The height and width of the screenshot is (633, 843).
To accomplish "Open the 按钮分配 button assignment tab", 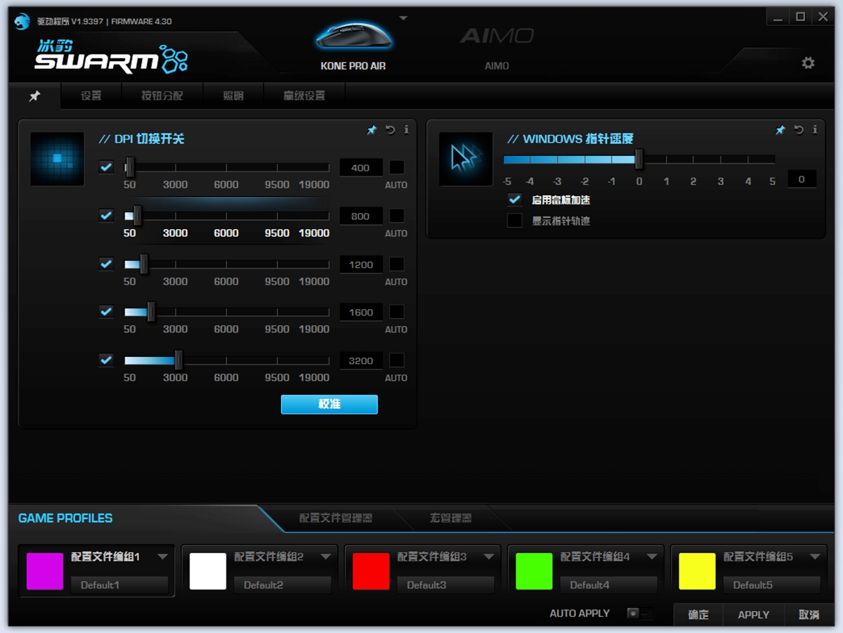I will (x=162, y=96).
